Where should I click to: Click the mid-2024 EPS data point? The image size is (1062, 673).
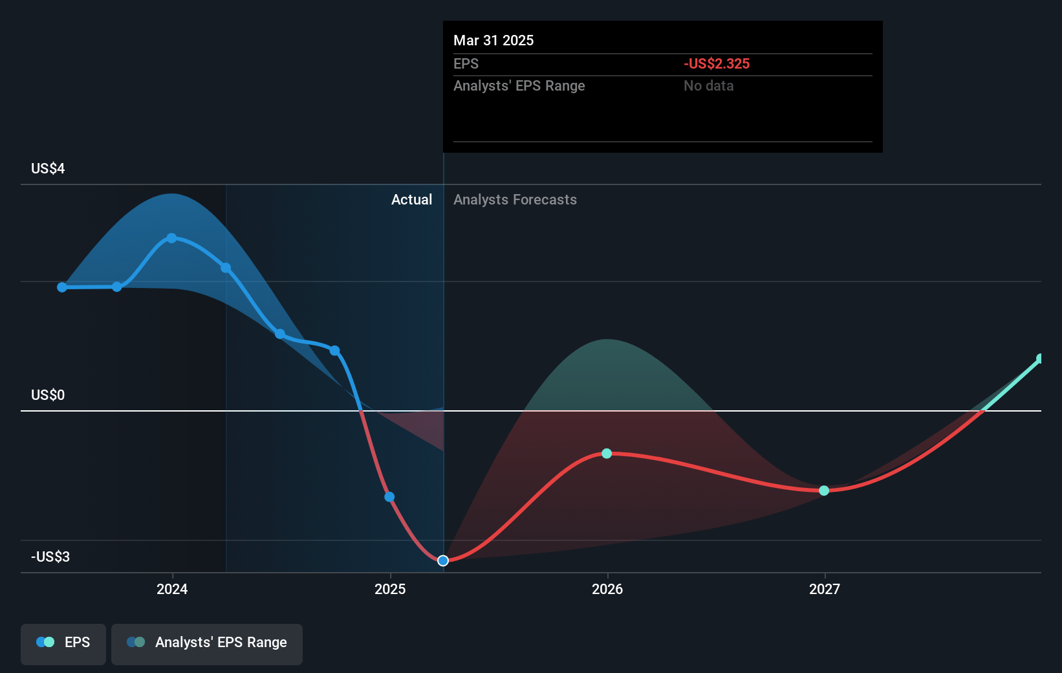[280, 334]
